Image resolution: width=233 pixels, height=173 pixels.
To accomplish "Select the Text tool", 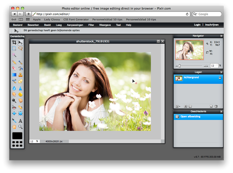I will pos(20,121).
